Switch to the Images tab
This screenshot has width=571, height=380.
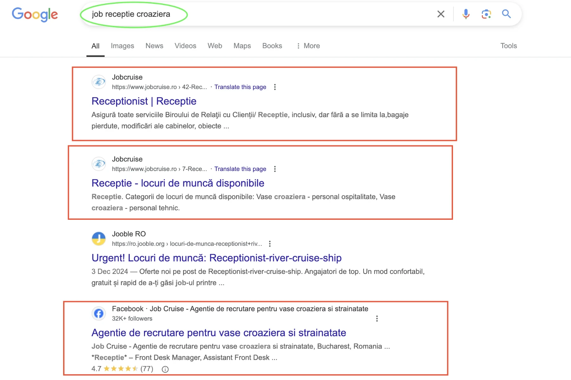coord(122,46)
